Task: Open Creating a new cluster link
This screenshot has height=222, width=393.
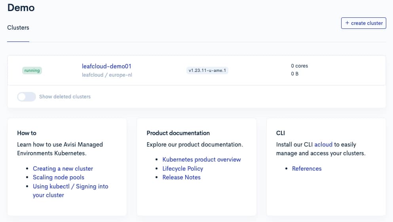Action: click(63, 168)
